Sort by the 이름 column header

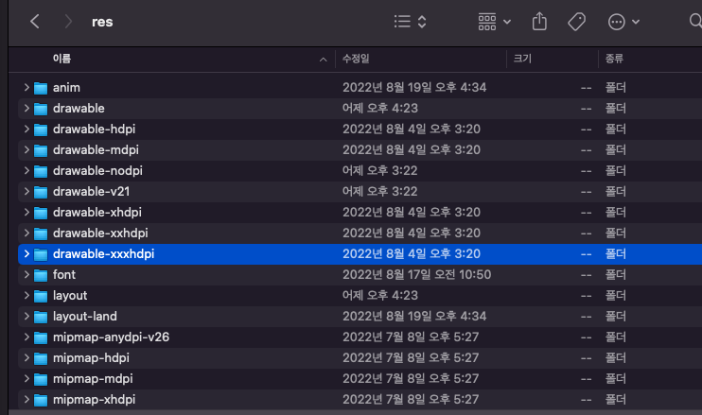(x=61, y=59)
